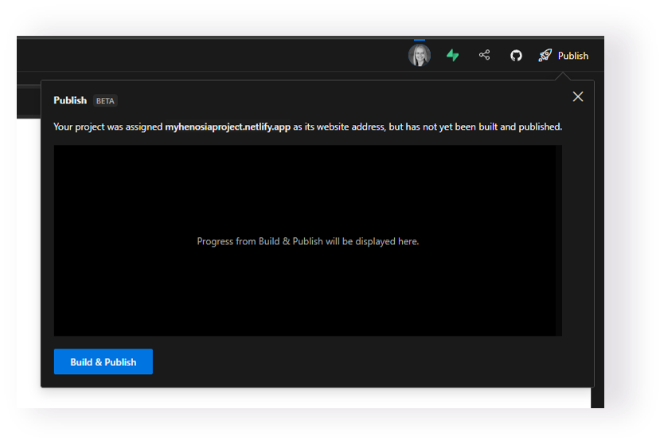Click the progress placeholder message text

307,241
